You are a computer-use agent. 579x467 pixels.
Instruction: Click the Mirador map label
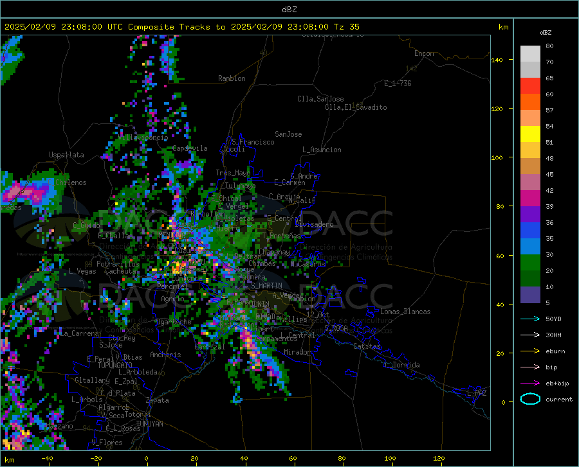(x=297, y=352)
